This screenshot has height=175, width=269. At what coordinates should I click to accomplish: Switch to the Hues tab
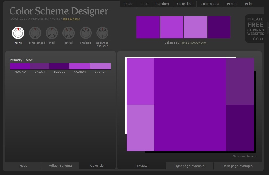(23, 166)
